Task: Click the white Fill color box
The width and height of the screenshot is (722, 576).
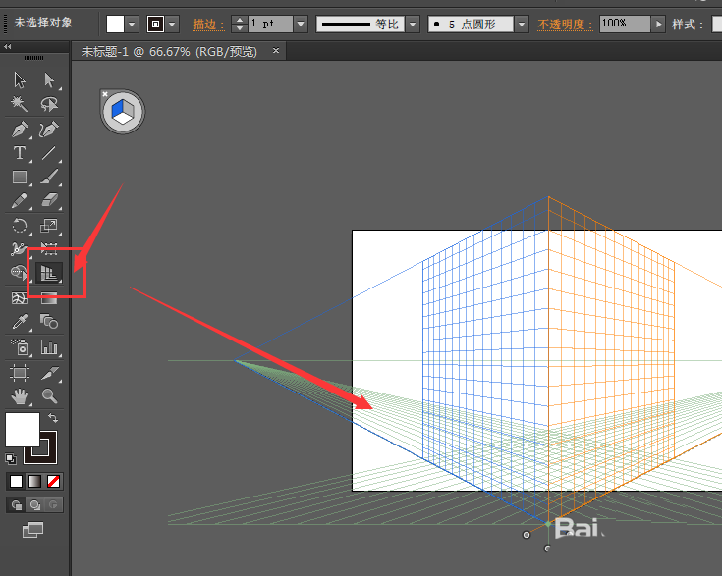Action: tap(22, 430)
